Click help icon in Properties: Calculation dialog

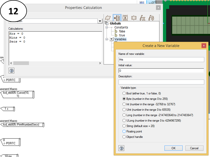click(x=11, y=71)
